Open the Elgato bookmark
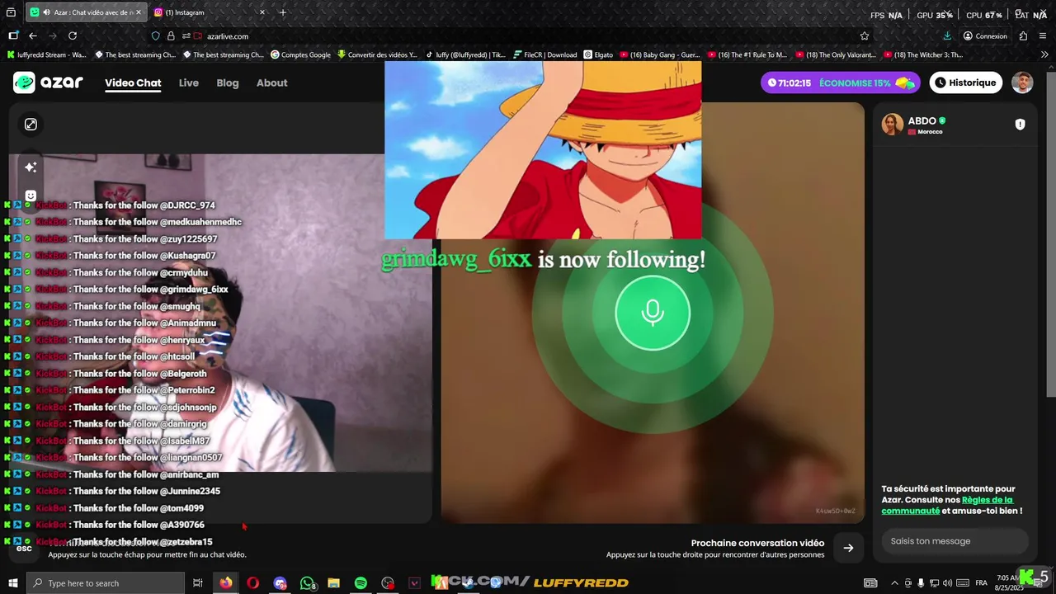Image resolution: width=1056 pixels, height=594 pixels. pyautogui.click(x=599, y=54)
